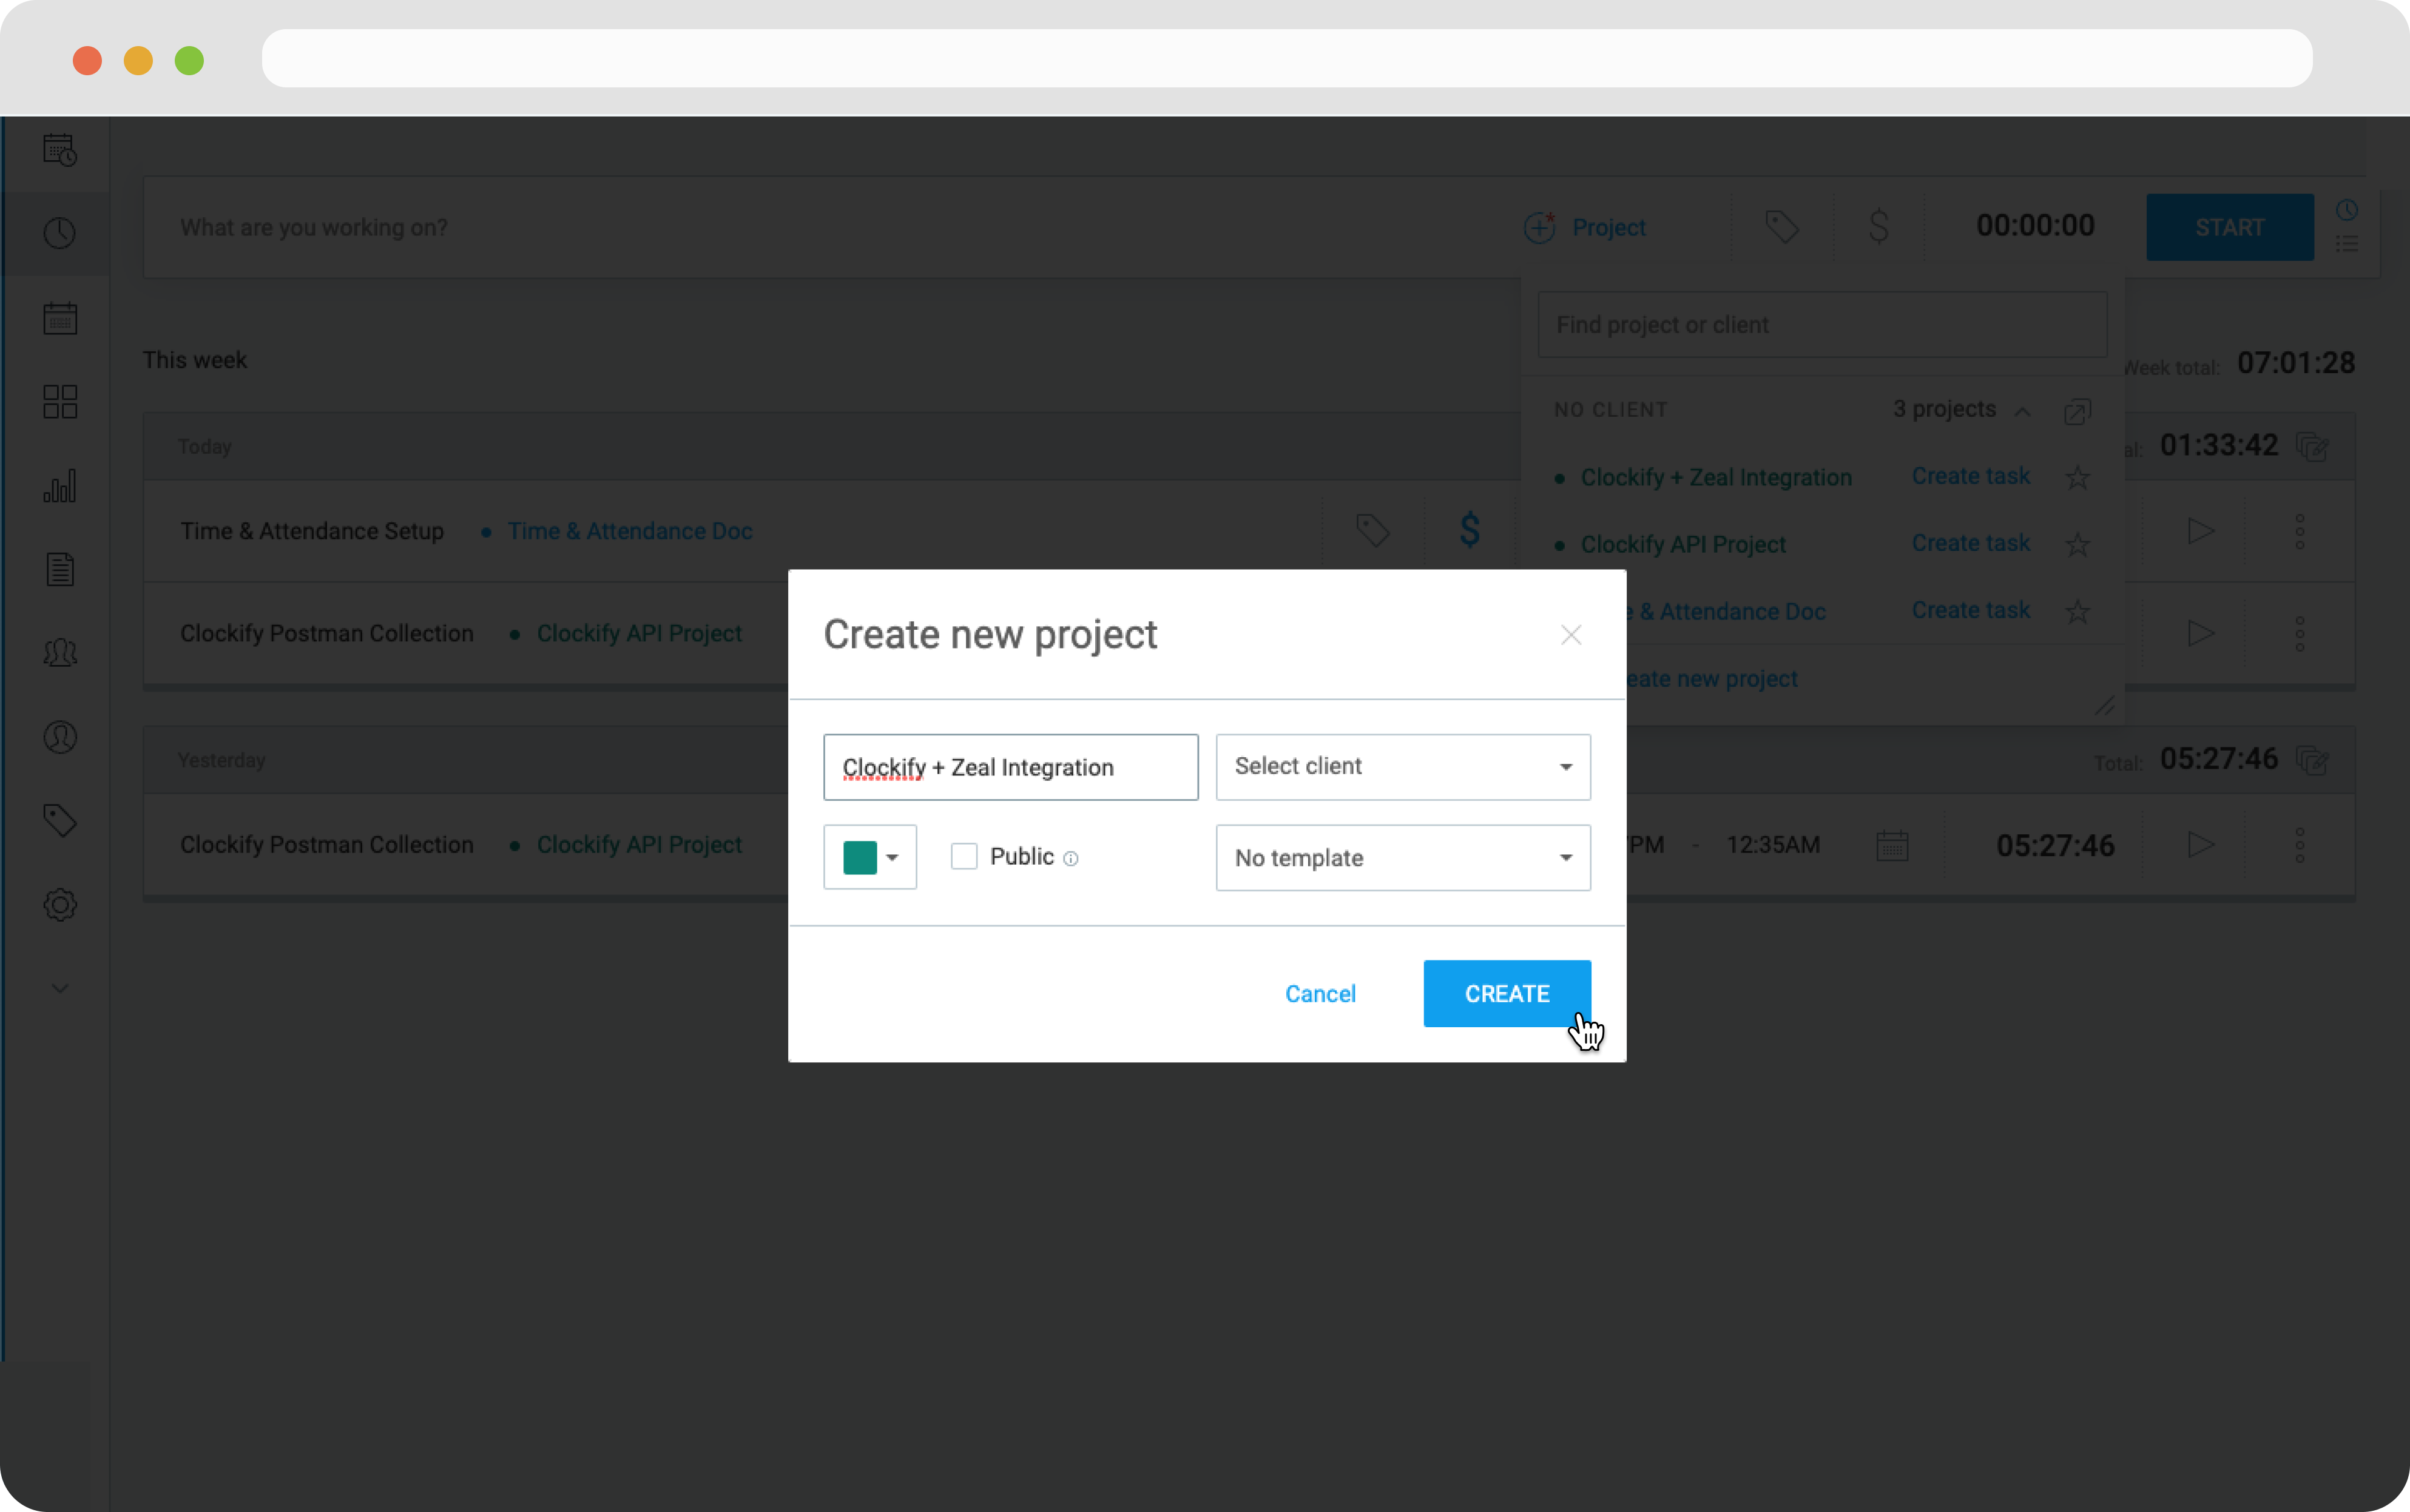Viewport: 2410px width, 1512px height.
Task: Click Cancel in the dialog
Action: tap(1320, 994)
